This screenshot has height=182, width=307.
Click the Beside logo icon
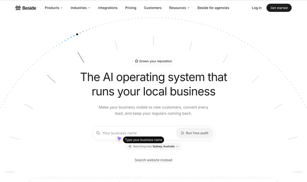(18, 8)
